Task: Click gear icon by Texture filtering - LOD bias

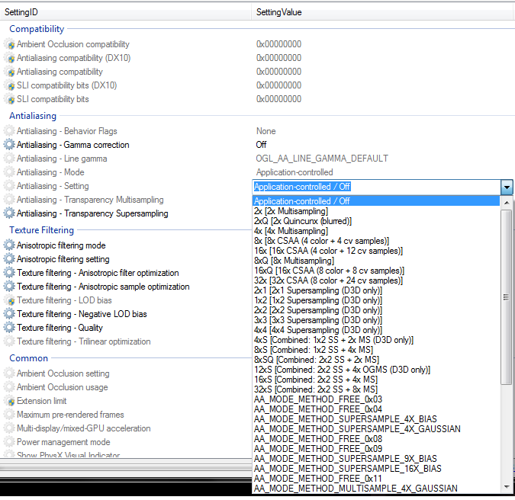Action: coord(9,300)
